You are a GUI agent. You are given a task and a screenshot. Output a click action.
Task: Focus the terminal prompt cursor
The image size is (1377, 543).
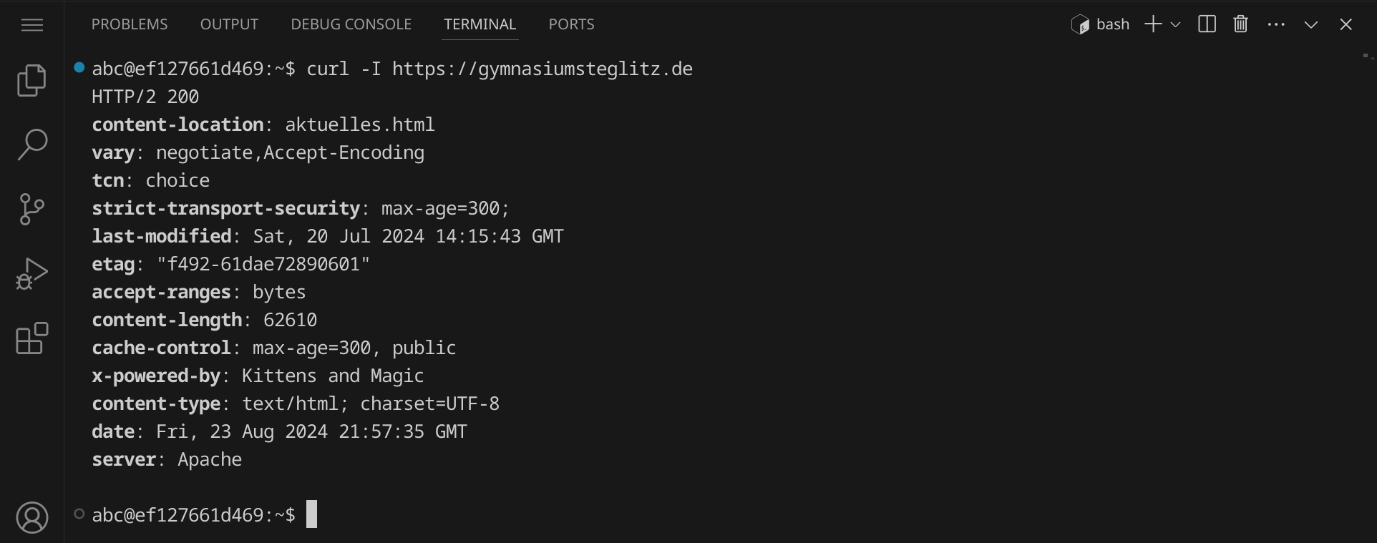[311, 514]
